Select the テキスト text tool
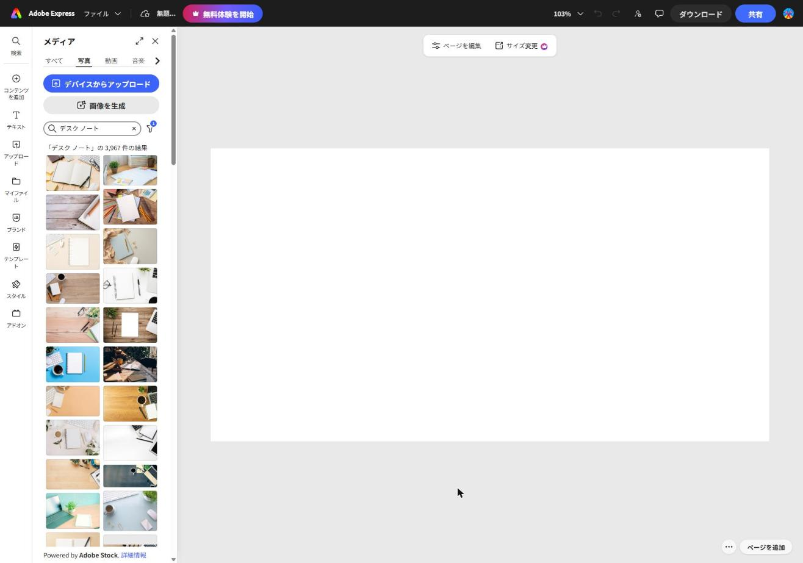This screenshot has height=563, width=803. pos(16,120)
